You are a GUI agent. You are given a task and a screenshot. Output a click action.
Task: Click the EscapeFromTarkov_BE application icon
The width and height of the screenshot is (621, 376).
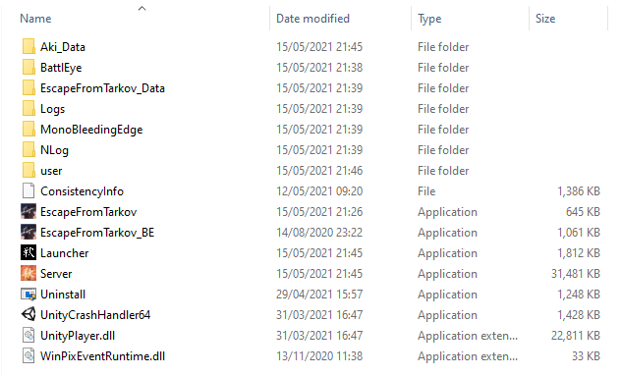[28, 233]
